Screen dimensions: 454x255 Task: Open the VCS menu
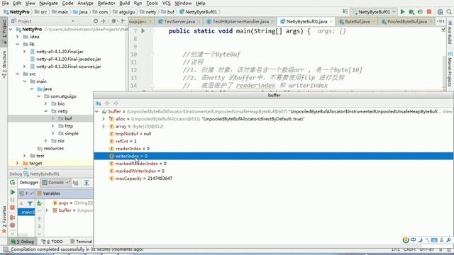coord(166,3)
